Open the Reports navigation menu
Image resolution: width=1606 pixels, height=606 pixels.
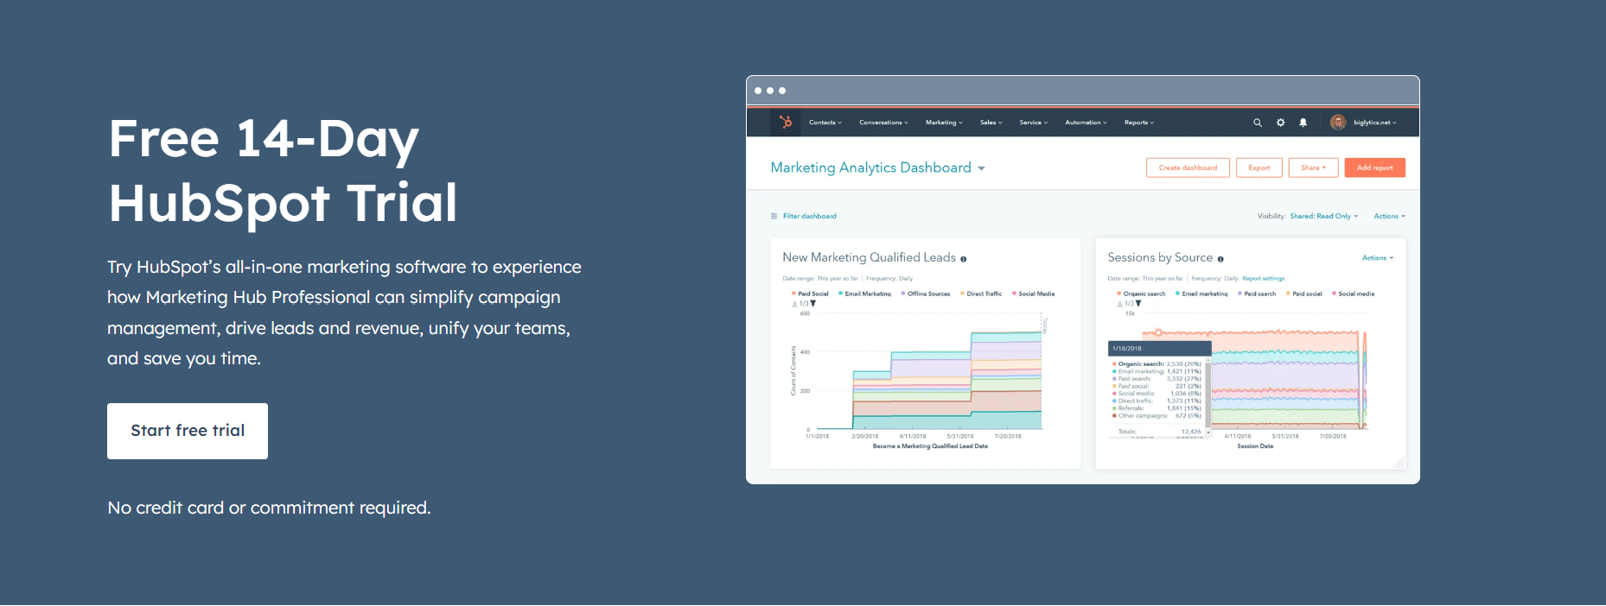(x=1138, y=123)
